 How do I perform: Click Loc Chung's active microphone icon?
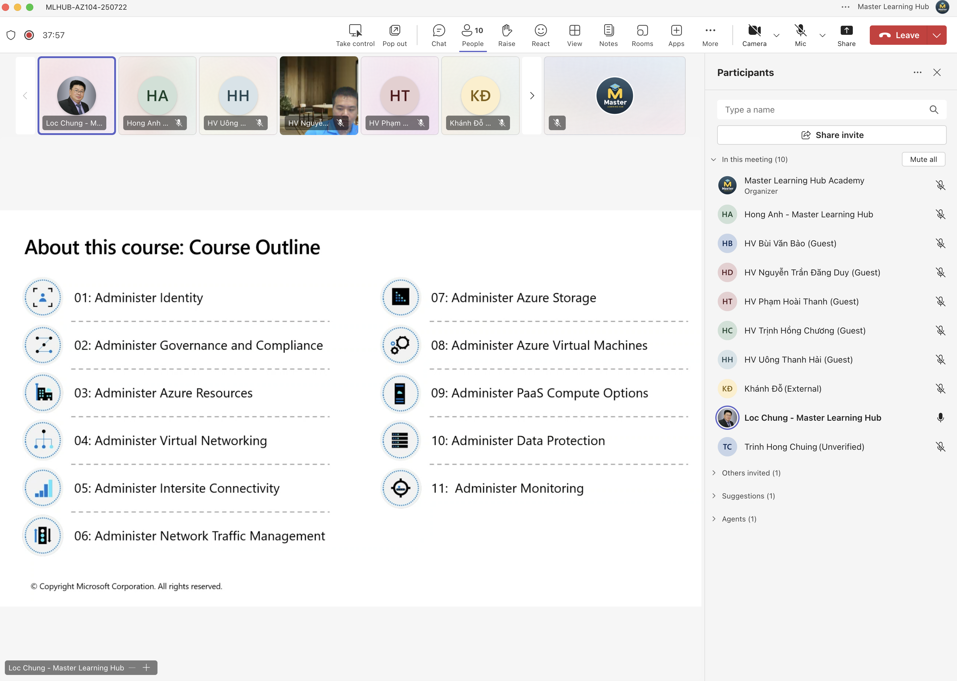[x=940, y=418]
